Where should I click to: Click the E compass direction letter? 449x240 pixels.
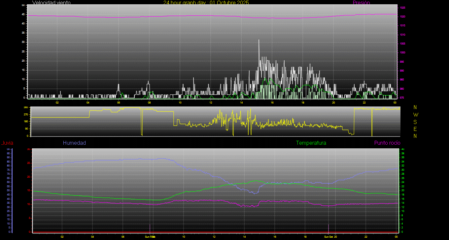pyautogui.click(x=415, y=129)
